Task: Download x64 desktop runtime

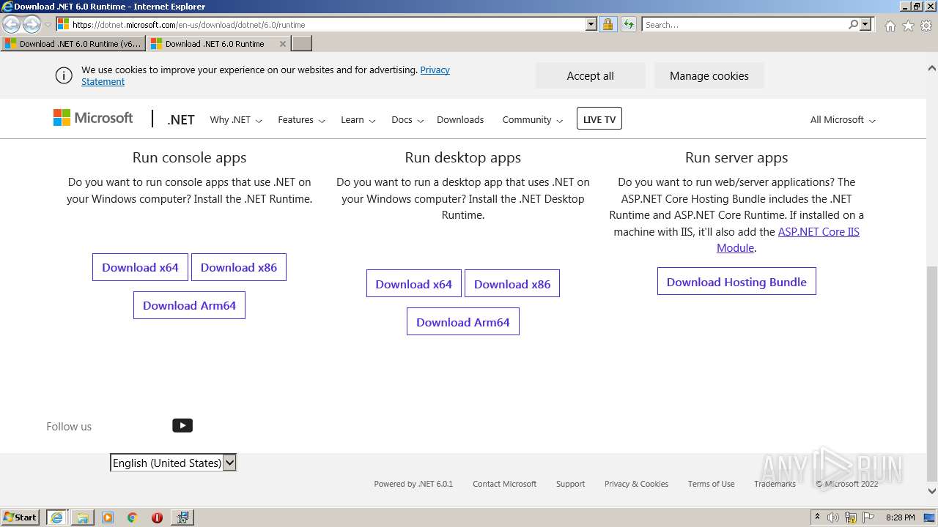Action: coord(414,283)
